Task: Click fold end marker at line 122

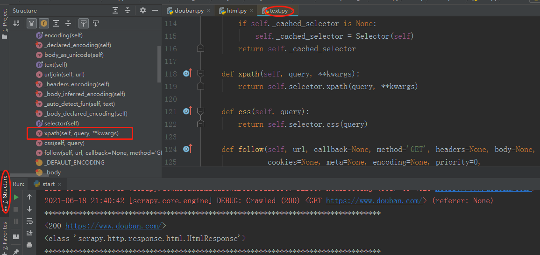Action: (200, 124)
